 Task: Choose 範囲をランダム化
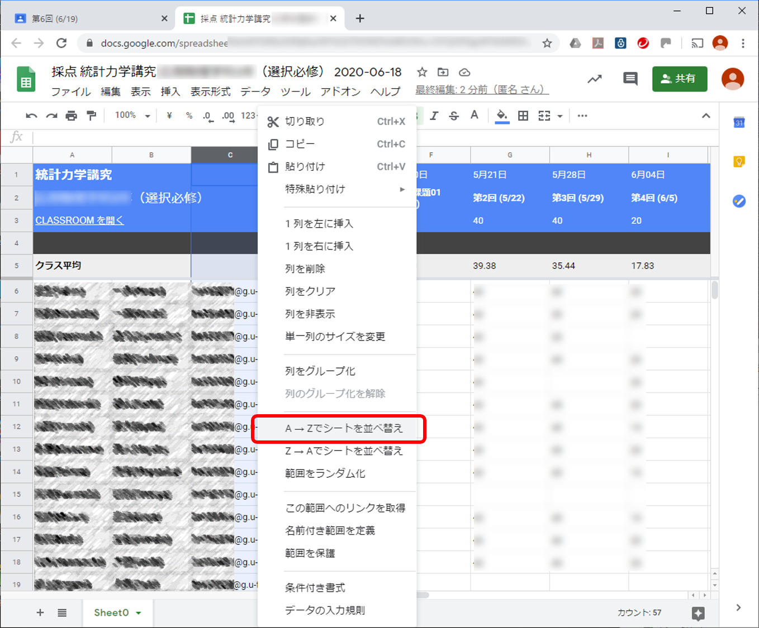click(337, 473)
